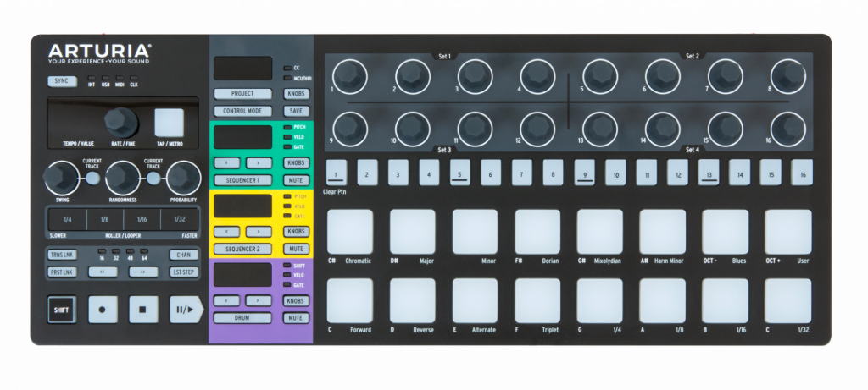Select the DRUM button
Image resolution: width=868 pixels, height=390 pixels.
(242, 318)
